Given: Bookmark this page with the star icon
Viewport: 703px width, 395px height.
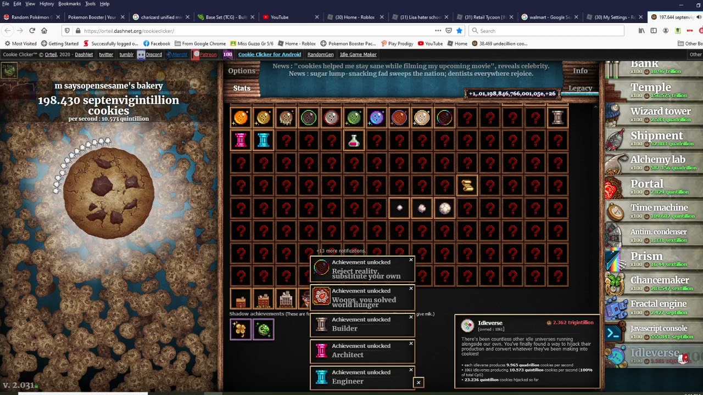Looking at the screenshot, I should (459, 31).
